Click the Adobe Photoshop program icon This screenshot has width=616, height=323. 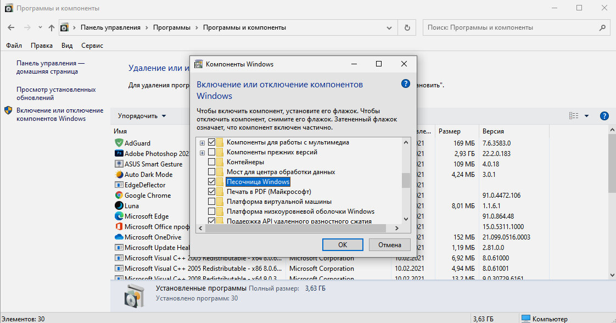coord(119,154)
